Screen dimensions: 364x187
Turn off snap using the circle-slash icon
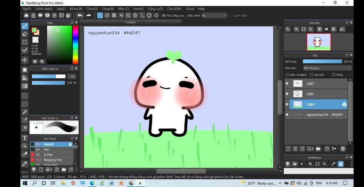100,16
